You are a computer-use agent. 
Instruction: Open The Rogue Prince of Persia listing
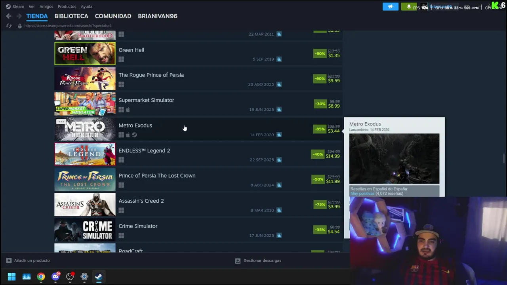(x=151, y=75)
